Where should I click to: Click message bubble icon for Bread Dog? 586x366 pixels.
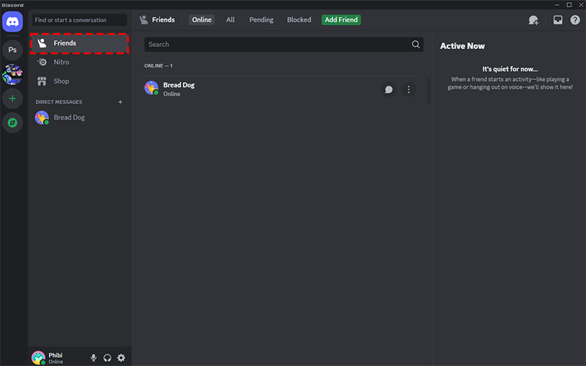click(389, 89)
